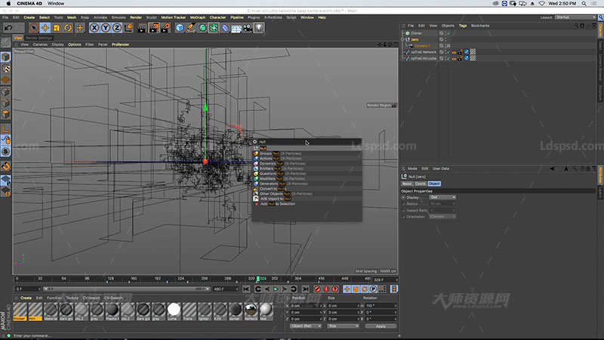
Task: Add a Cube primitive object
Action: click(x=180, y=28)
